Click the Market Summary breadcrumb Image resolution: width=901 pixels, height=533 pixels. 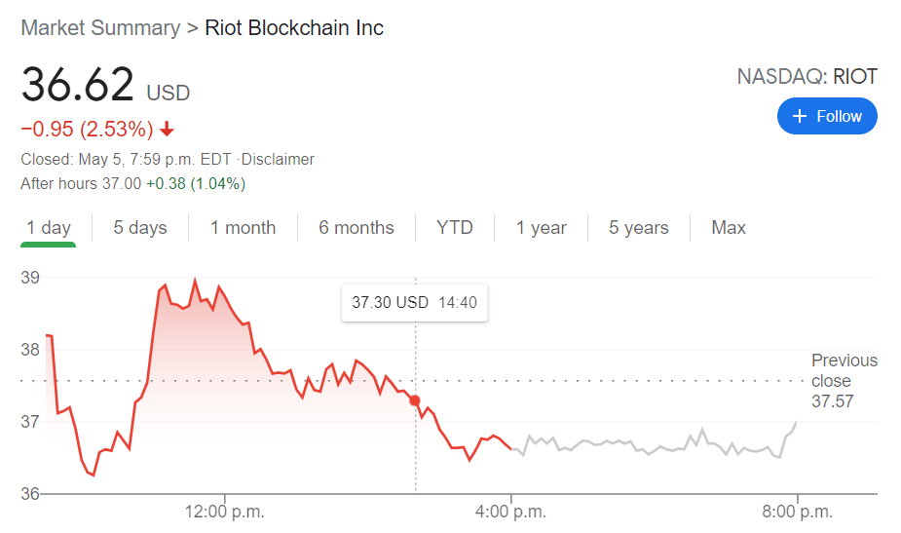(100, 27)
